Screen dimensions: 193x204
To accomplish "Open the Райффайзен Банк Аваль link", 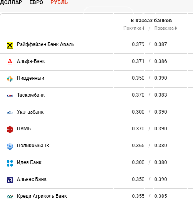I will tap(46, 44).
